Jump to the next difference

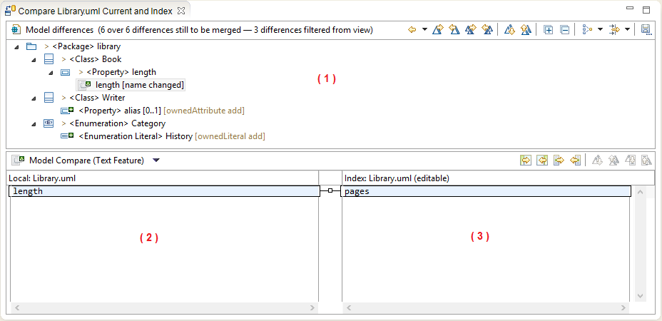(x=509, y=30)
